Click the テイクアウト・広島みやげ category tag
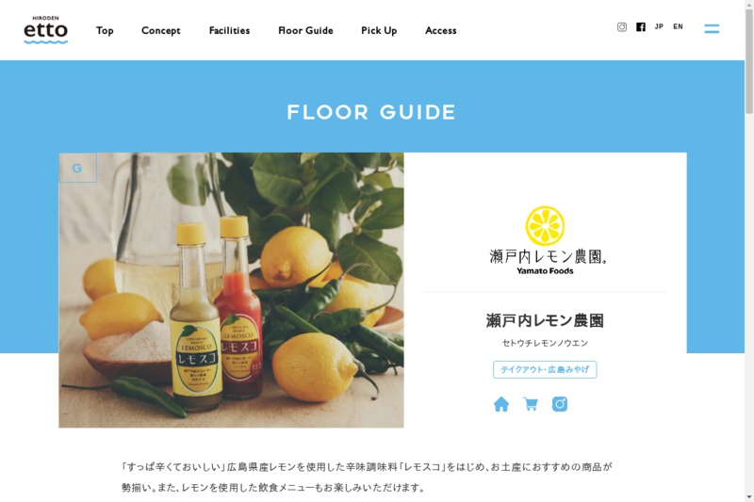754x502 pixels. coord(545,369)
